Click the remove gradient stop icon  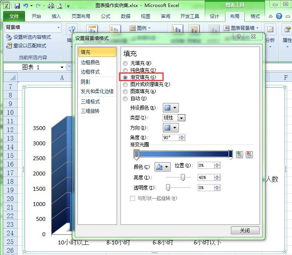pyautogui.click(x=249, y=155)
